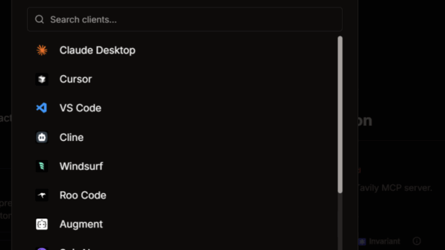Click the magnifying glass search icon

(39, 19)
